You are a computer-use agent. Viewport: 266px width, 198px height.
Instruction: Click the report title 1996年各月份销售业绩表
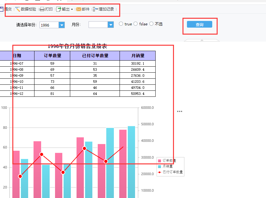[x=77, y=46]
